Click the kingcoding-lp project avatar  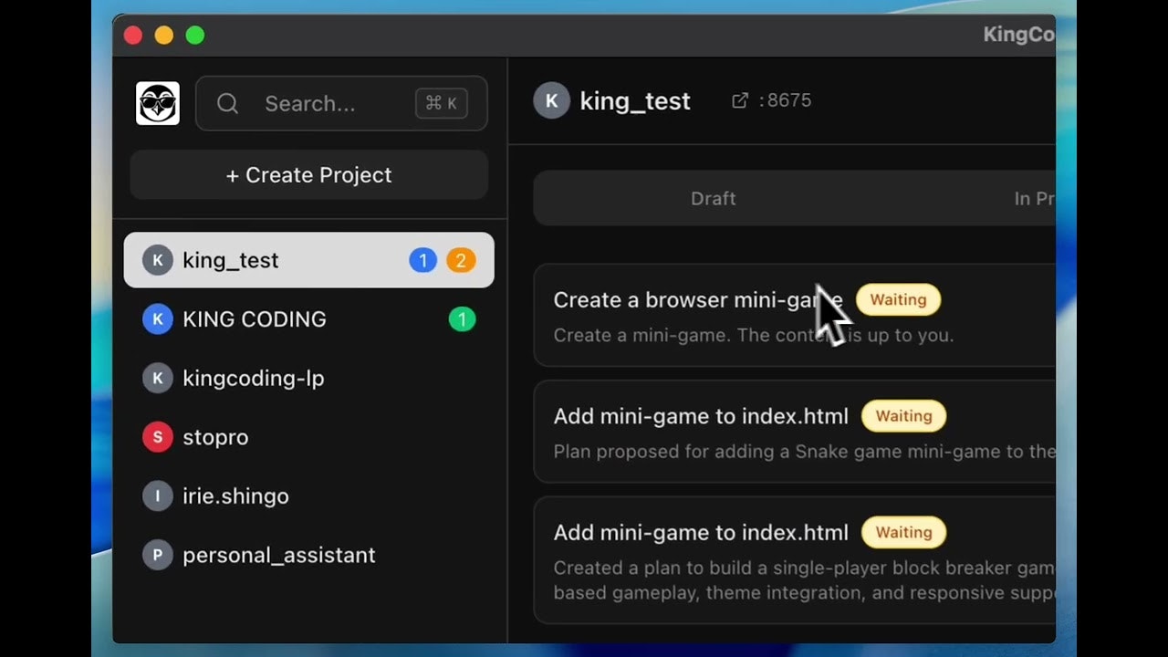tap(157, 378)
